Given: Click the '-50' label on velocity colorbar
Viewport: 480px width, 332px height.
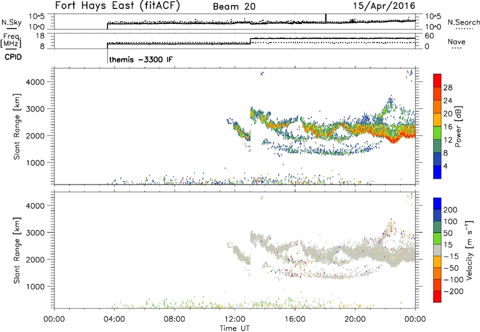Looking at the screenshot, I should tap(451, 268).
